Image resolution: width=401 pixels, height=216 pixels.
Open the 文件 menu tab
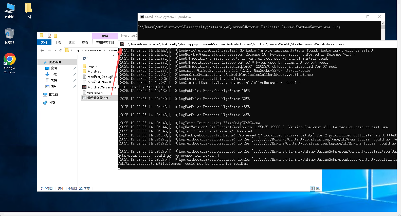(x=44, y=42)
